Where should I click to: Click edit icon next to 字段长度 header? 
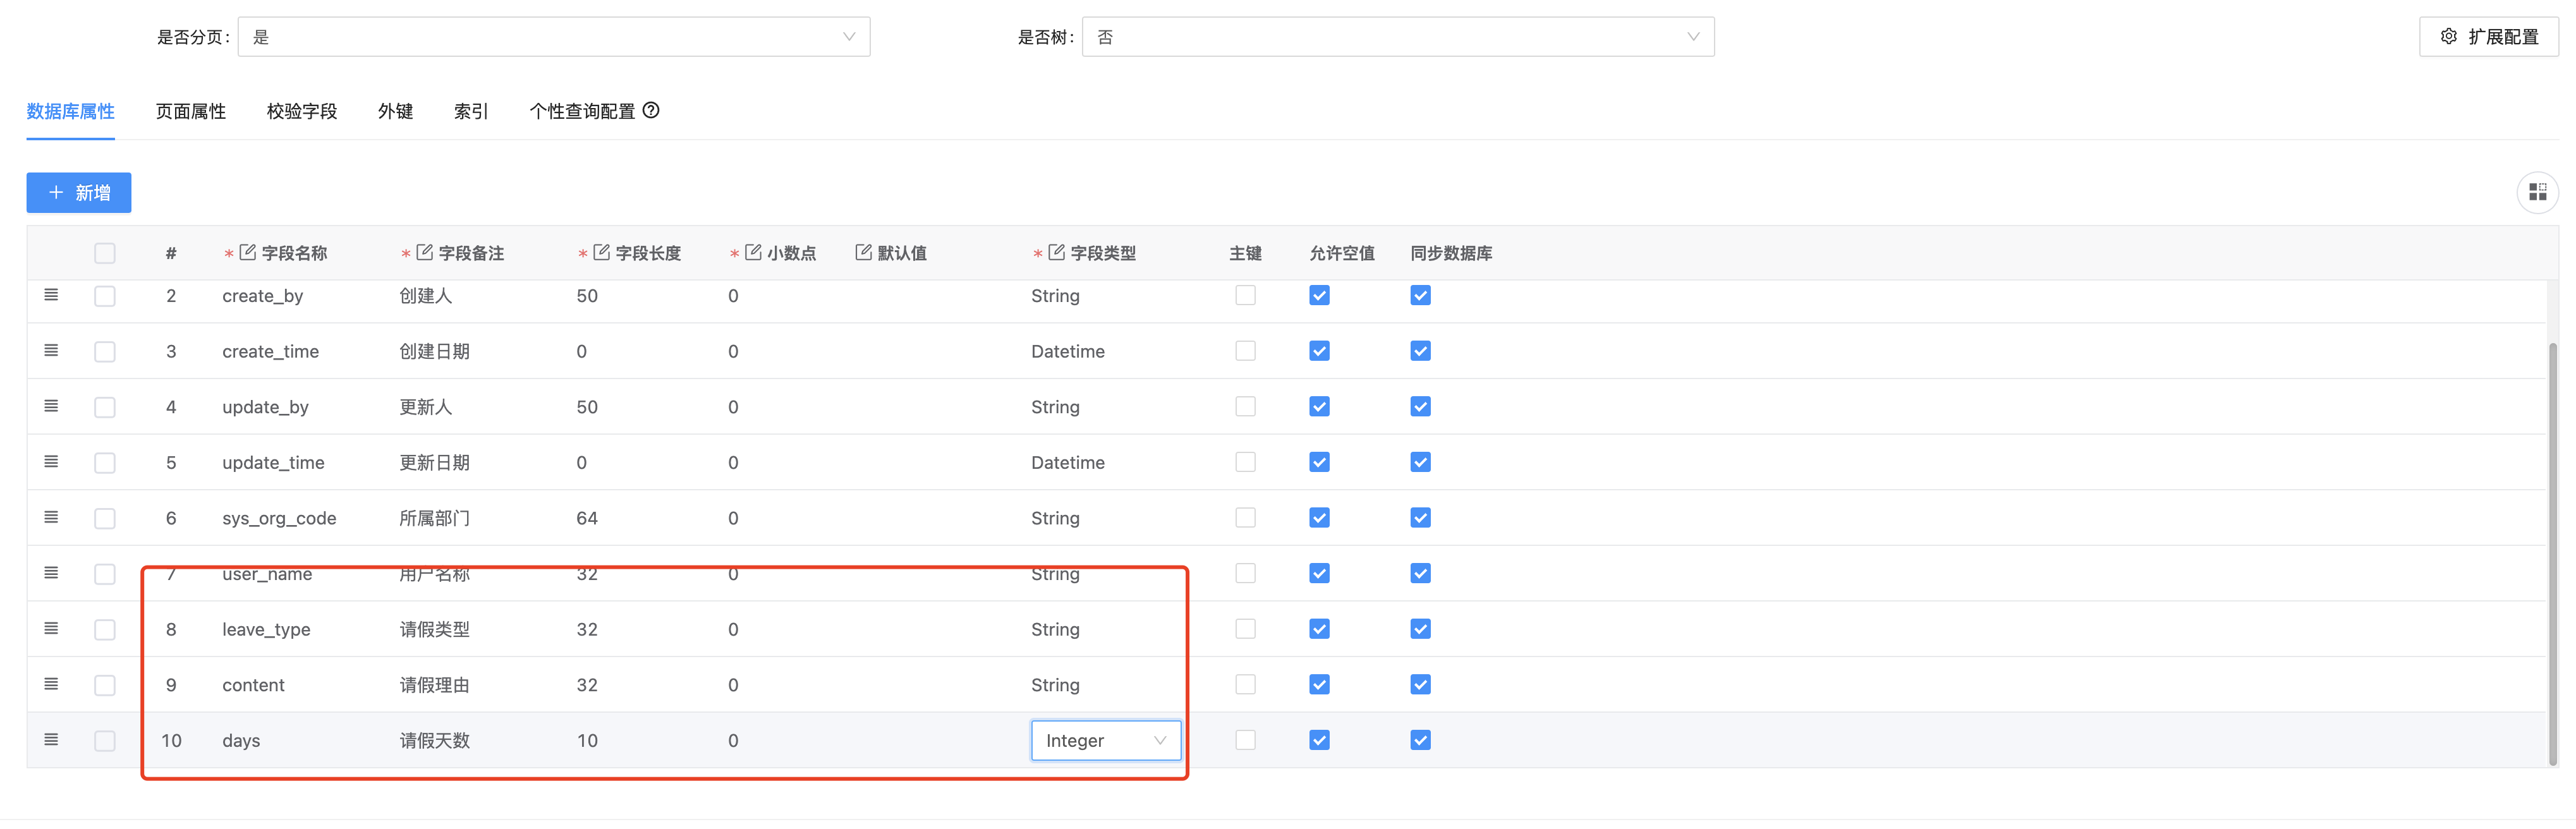(602, 252)
